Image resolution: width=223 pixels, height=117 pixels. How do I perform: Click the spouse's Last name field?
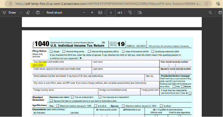tap(126, 72)
